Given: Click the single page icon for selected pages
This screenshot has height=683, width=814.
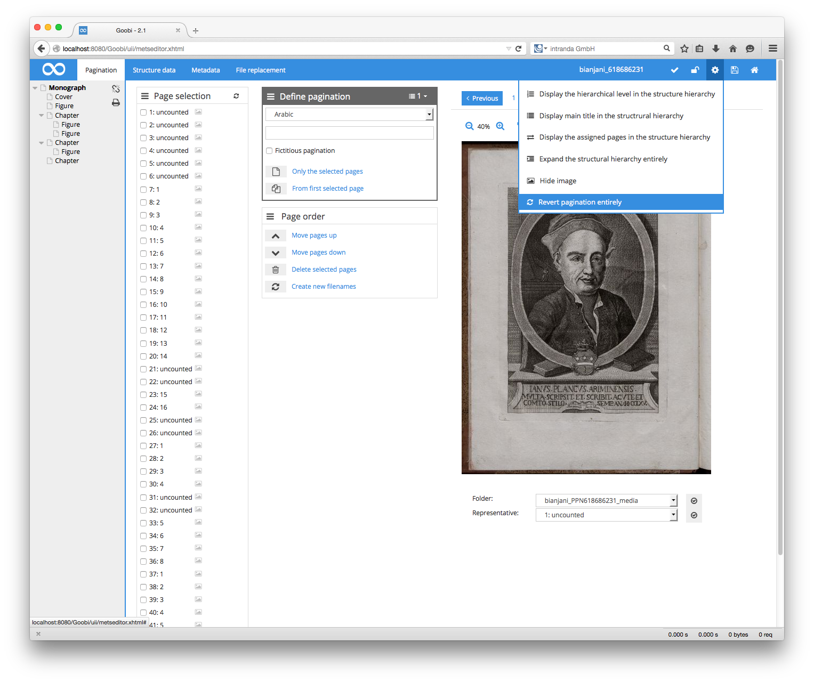Looking at the screenshot, I should [x=276, y=172].
